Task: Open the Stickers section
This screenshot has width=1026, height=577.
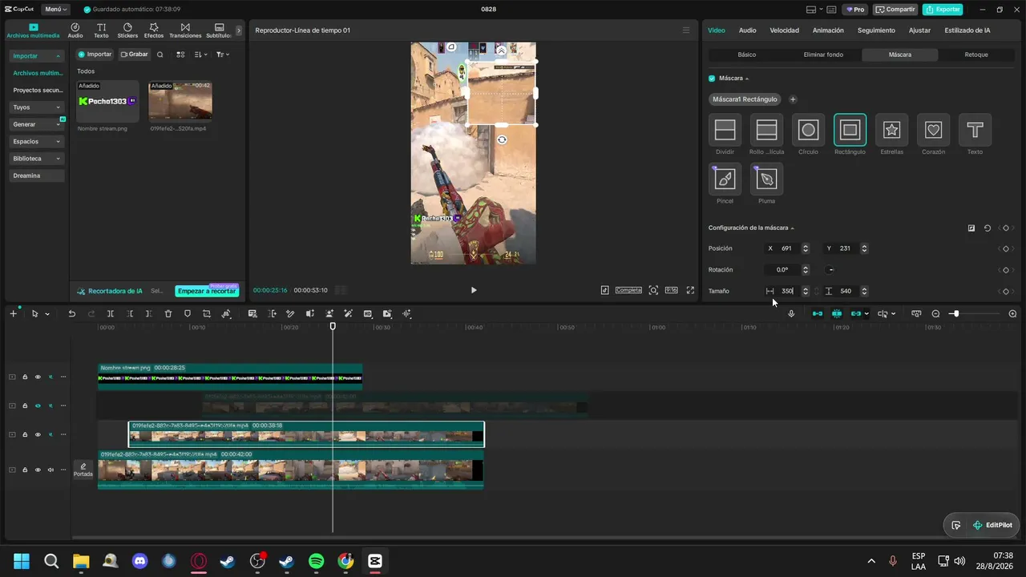Action: [127, 30]
